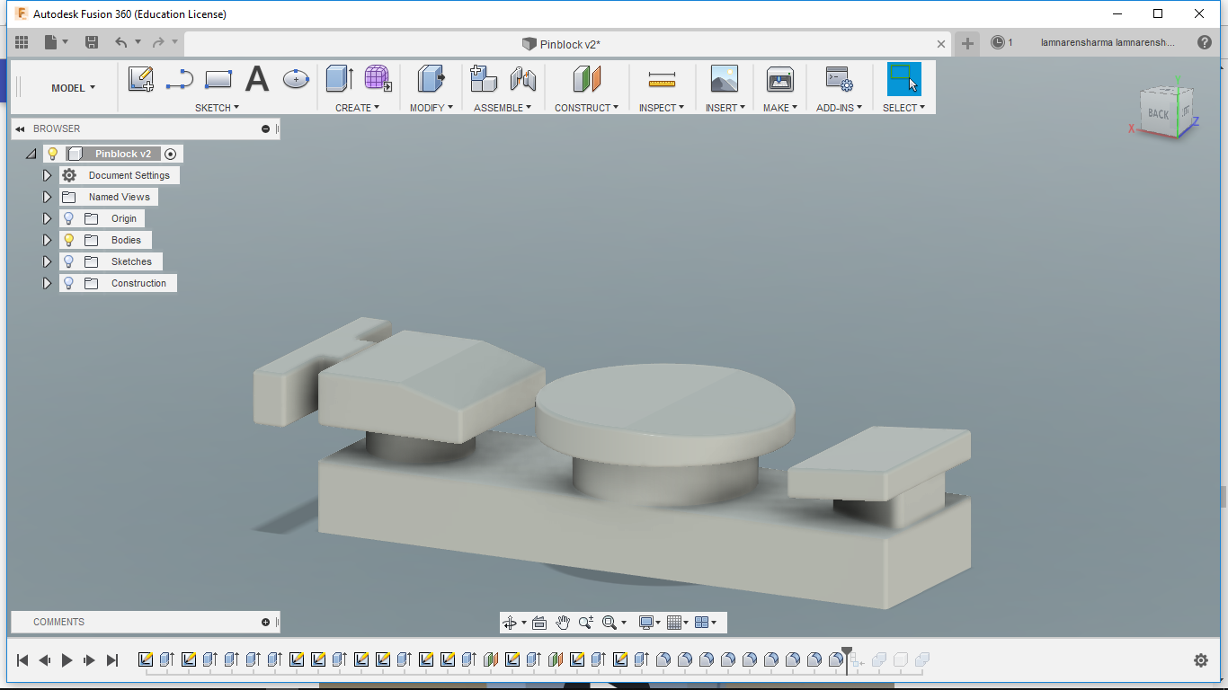This screenshot has width=1228, height=690.
Task: Switch to the Pinblock v2* document tab
Action: pyautogui.click(x=561, y=43)
